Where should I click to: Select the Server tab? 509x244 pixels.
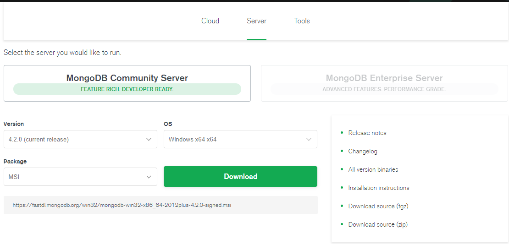256,21
